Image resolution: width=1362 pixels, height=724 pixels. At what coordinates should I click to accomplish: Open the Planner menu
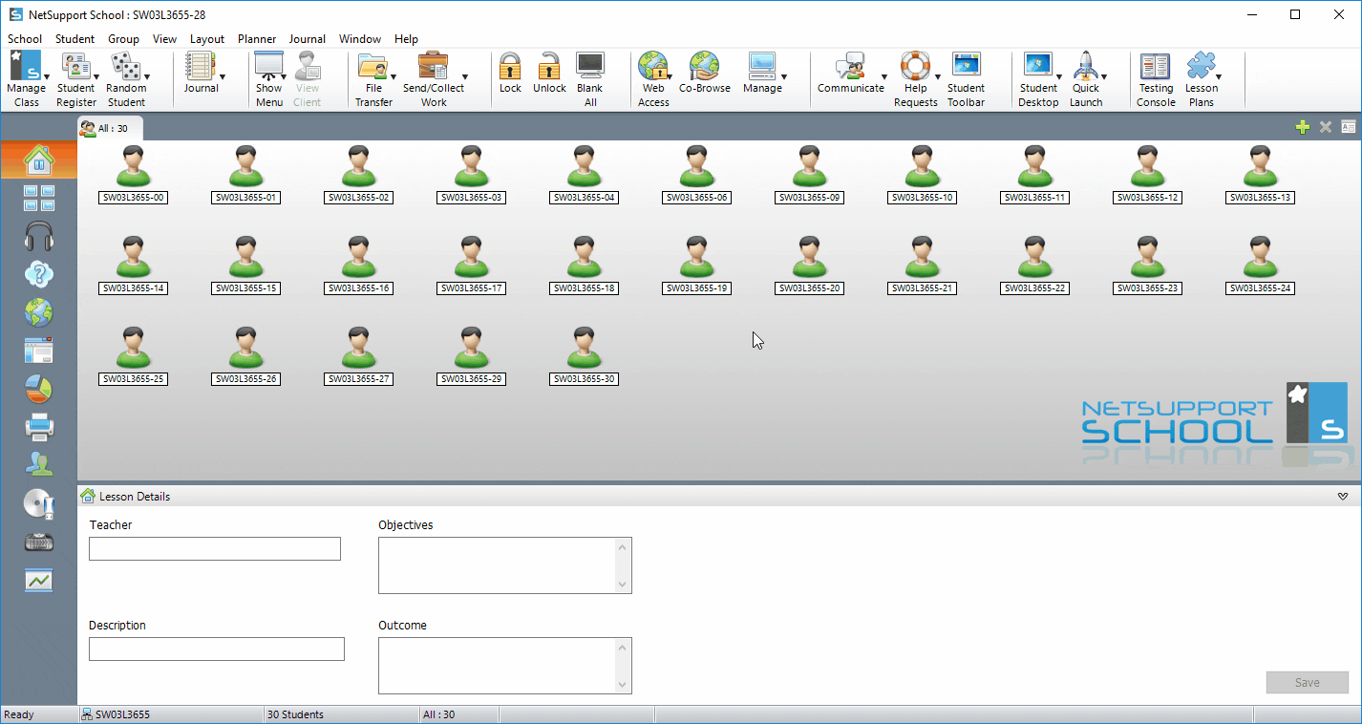tap(257, 39)
